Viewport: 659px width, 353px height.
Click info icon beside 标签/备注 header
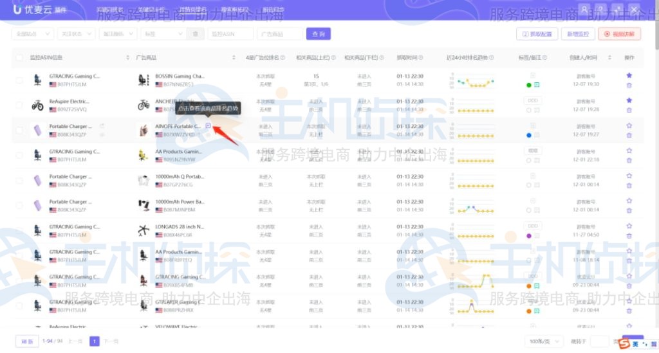coord(544,57)
